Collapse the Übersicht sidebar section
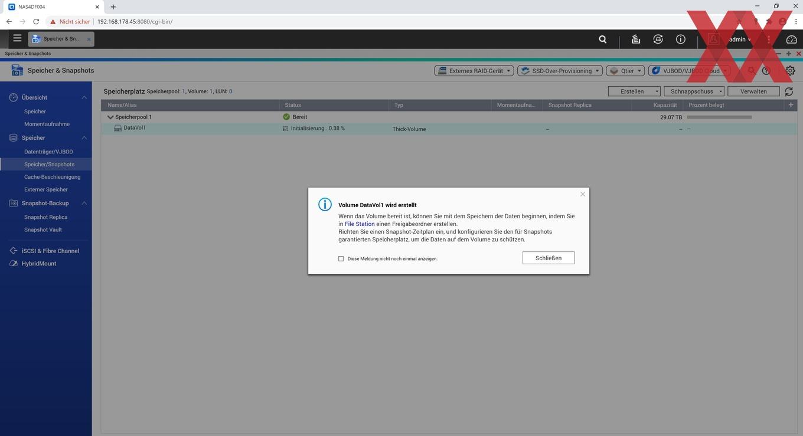This screenshot has height=436, width=803. (x=84, y=97)
